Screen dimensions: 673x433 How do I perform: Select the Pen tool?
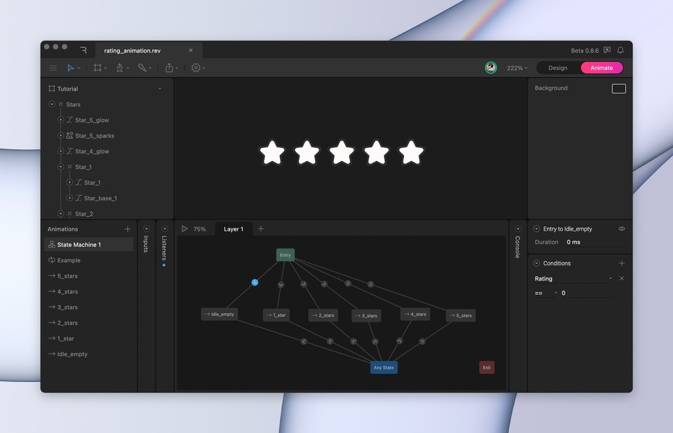point(120,68)
